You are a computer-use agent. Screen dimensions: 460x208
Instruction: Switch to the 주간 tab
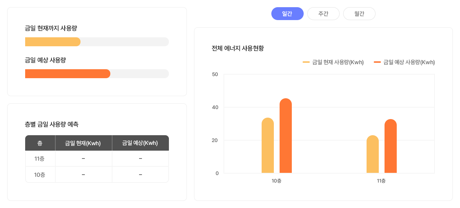point(323,14)
